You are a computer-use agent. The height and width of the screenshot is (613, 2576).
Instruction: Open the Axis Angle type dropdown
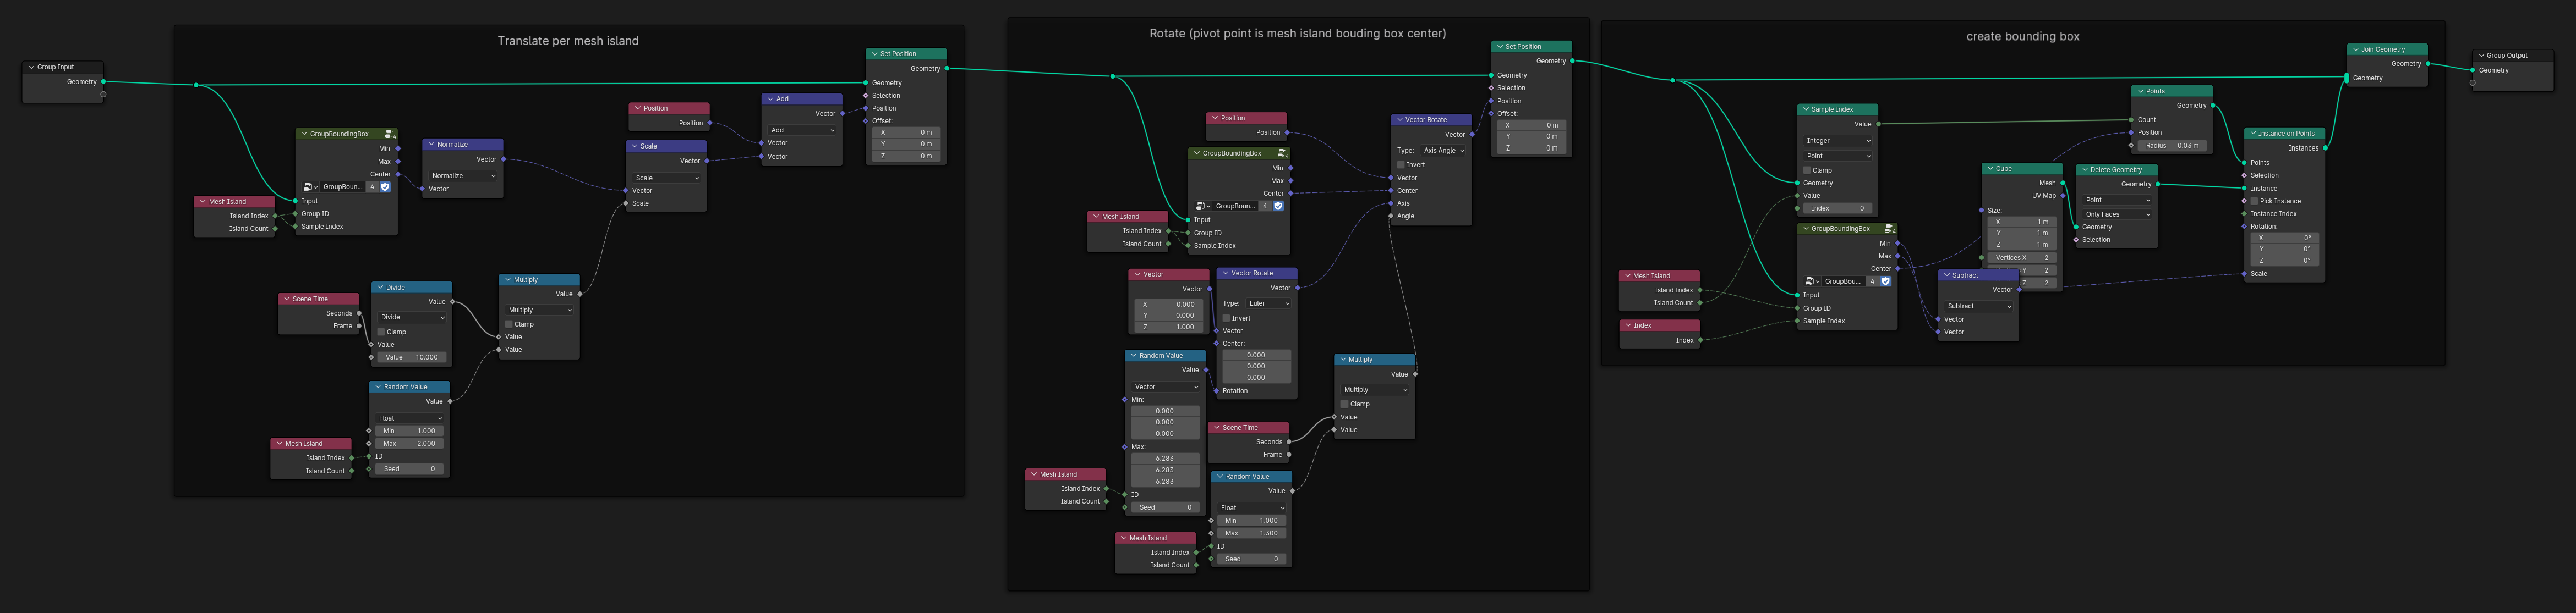(1443, 151)
